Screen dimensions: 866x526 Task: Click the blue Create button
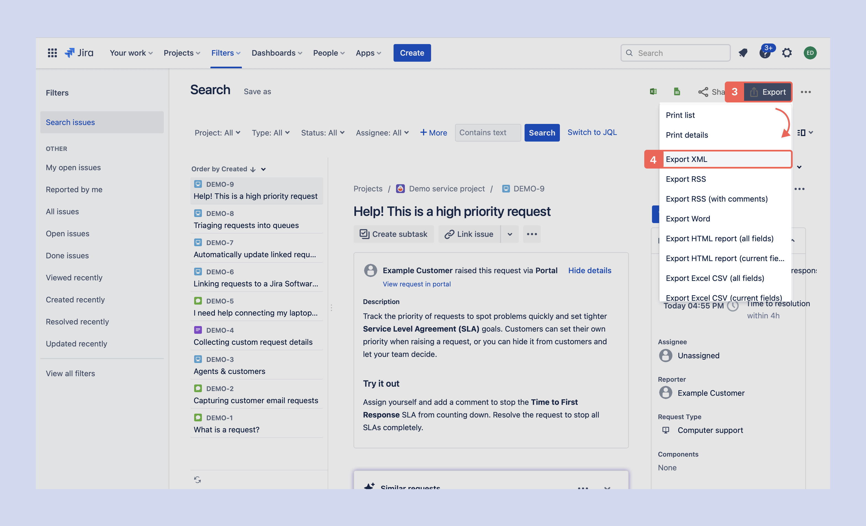point(412,53)
